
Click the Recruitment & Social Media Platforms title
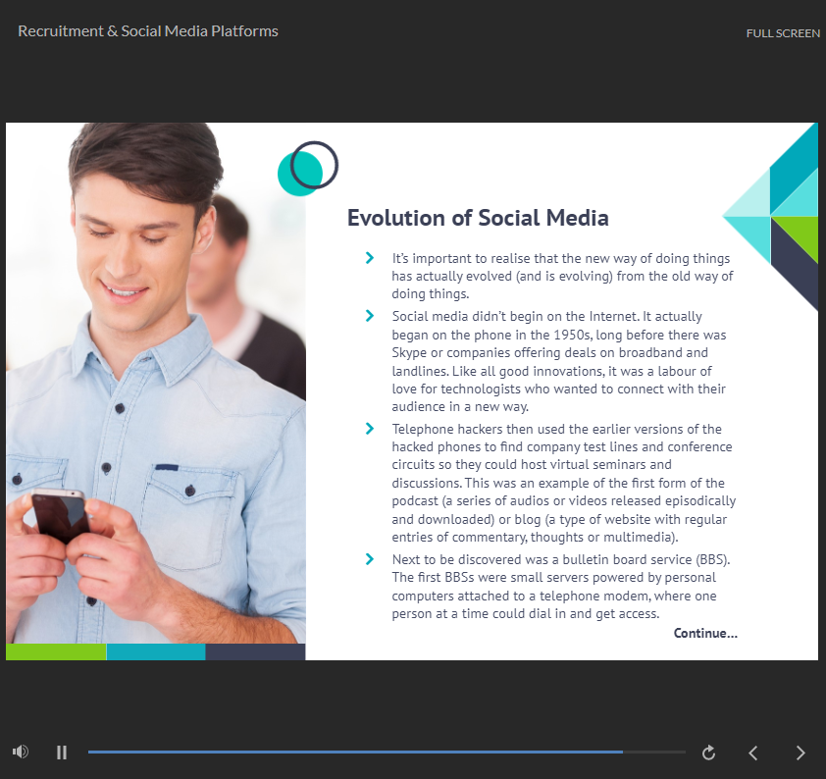click(148, 31)
